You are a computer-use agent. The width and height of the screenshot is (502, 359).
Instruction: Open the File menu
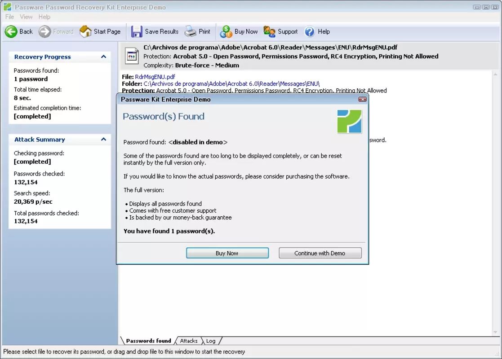click(9, 17)
